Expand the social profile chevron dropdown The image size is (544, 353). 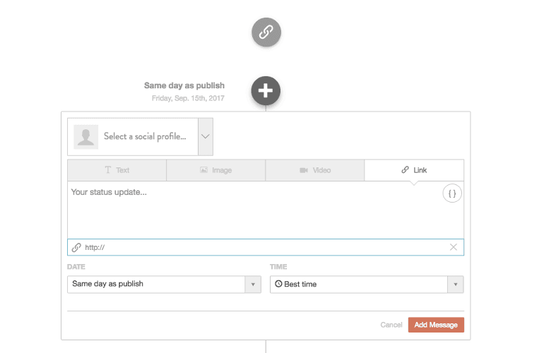coord(206,137)
